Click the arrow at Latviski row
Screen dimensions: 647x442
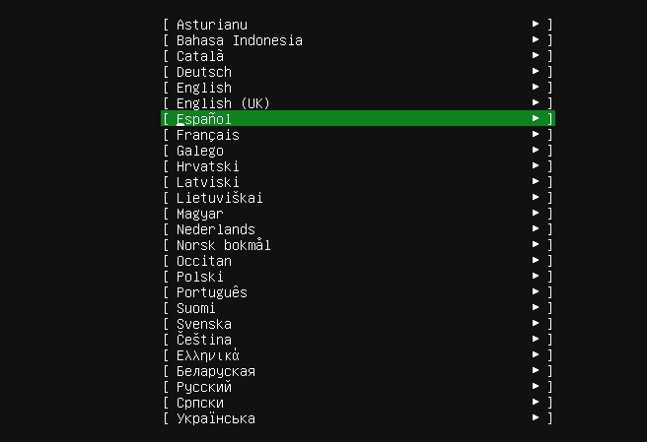click(x=535, y=182)
